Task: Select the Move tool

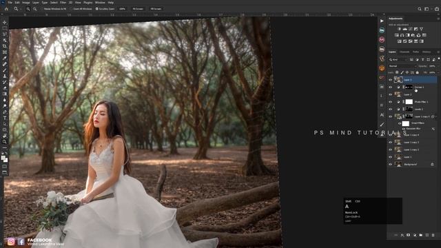Action: tap(5, 22)
